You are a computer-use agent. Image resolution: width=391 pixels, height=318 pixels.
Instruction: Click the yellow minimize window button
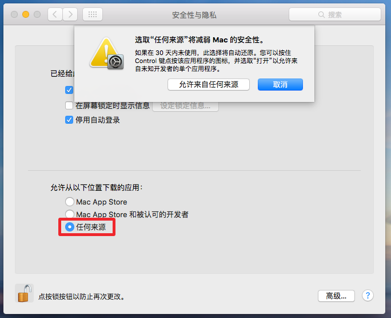tap(25, 14)
